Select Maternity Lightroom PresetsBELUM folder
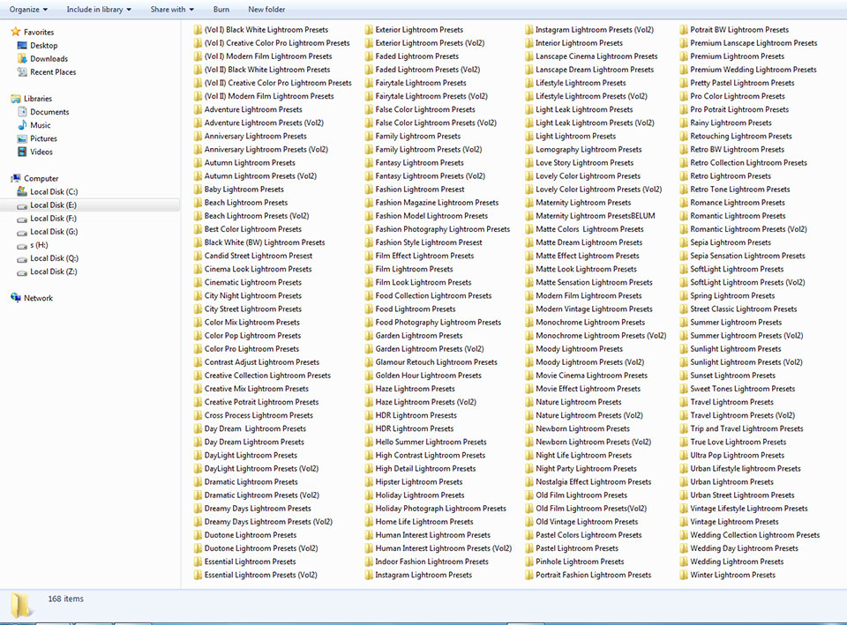The image size is (847, 625). (590, 216)
